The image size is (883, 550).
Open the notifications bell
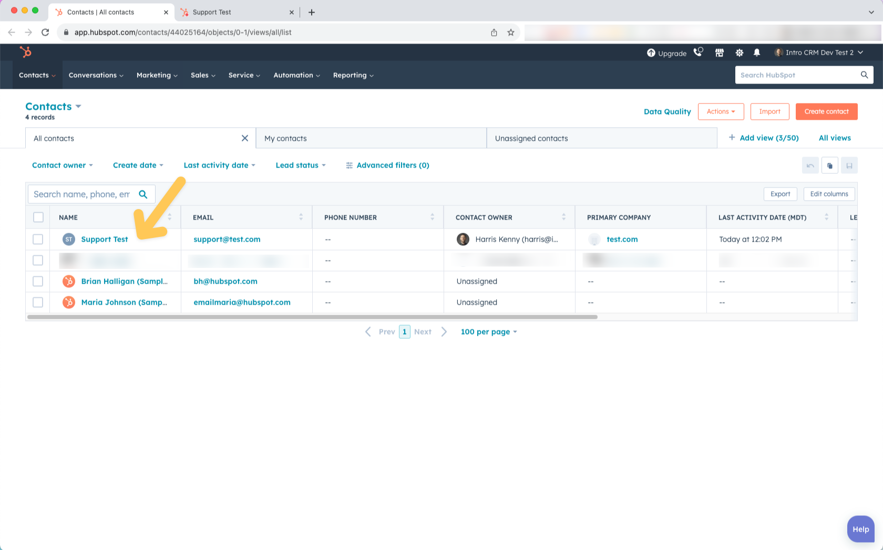pyautogui.click(x=757, y=53)
